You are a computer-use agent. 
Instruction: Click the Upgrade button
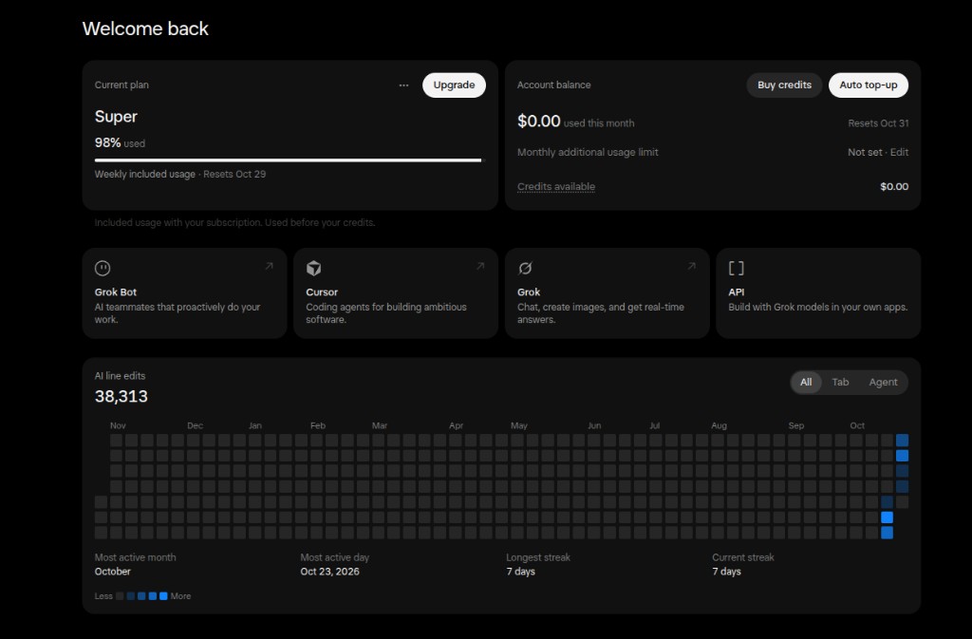click(x=454, y=85)
